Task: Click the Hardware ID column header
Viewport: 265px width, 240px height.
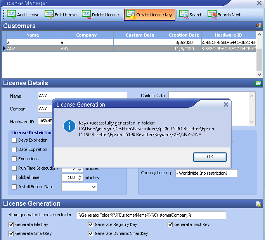Action: (229, 35)
